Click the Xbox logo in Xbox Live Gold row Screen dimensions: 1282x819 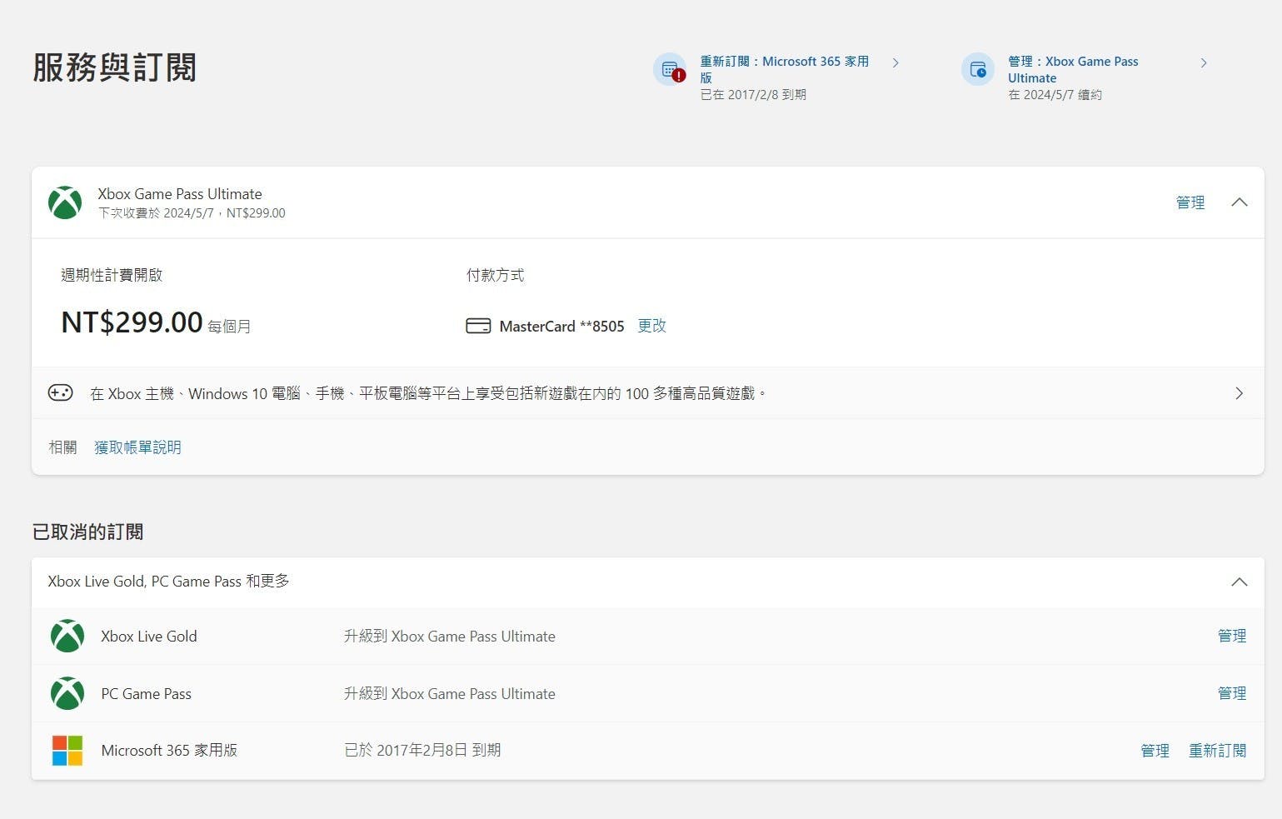tap(67, 636)
